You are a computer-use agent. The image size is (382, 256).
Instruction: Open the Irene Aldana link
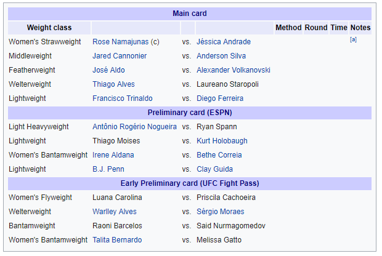point(113,155)
